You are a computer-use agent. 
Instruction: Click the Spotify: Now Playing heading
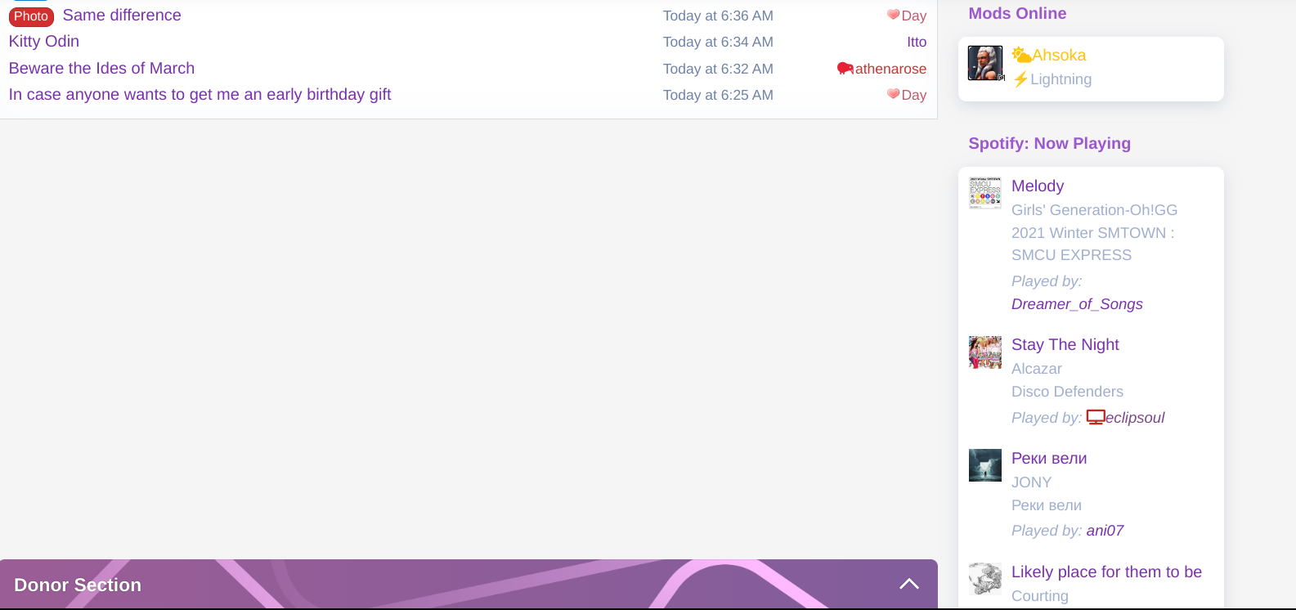1049,143
